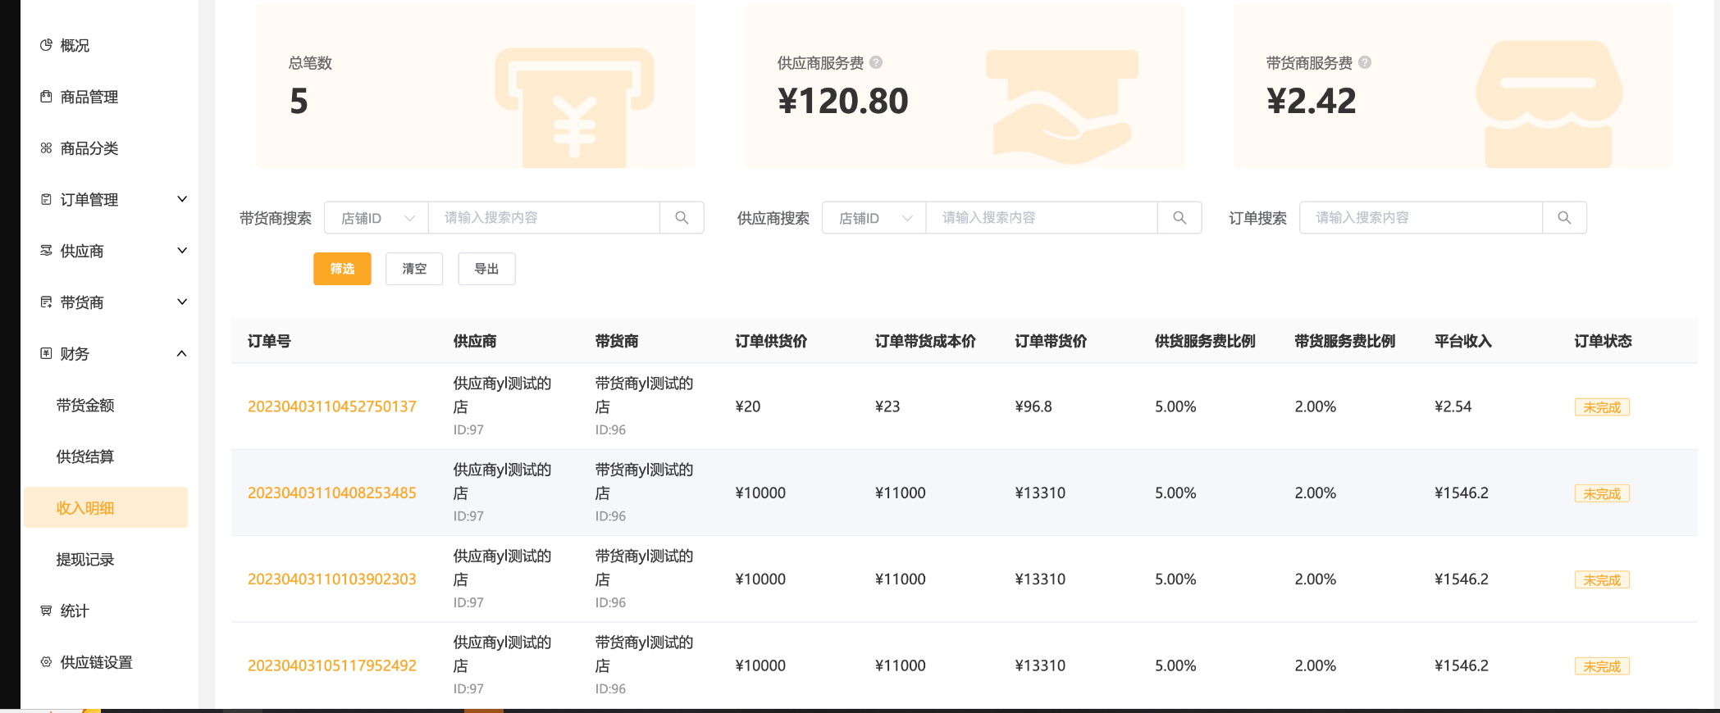Collapse the 财务 sidebar menu
This screenshot has width=1720, height=713.
click(x=113, y=353)
